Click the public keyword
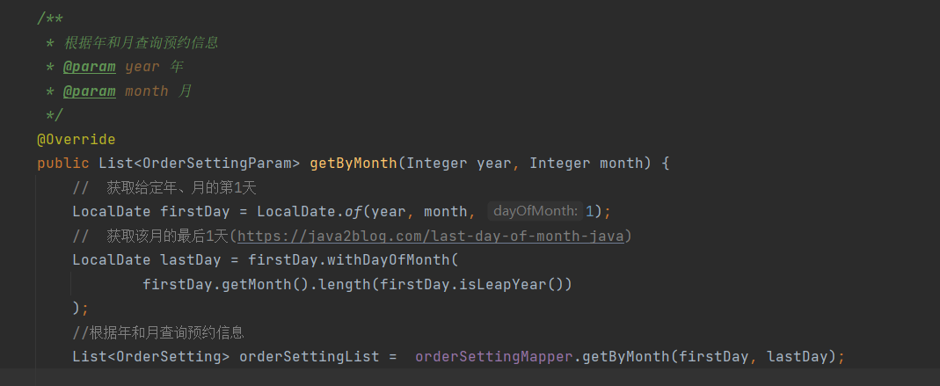This screenshot has height=386, width=940. point(62,164)
